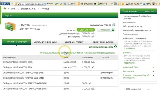Click распечатать выписку link
This screenshot has width=160, height=90.
[50, 53]
